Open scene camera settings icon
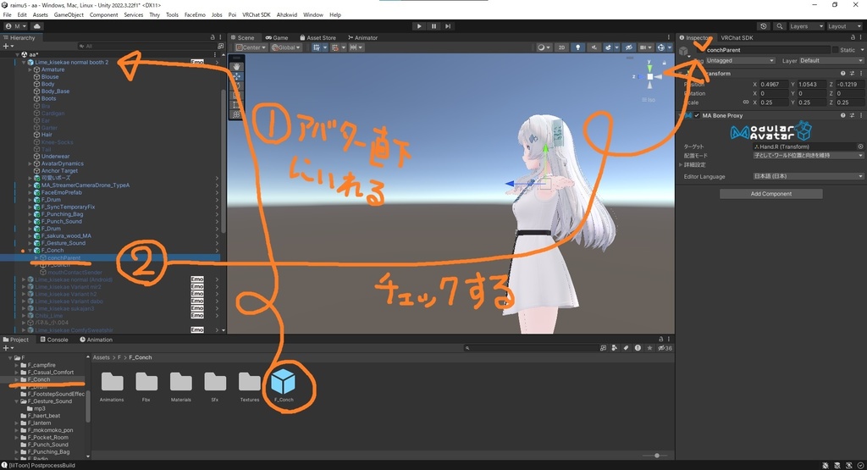This screenshot has width=867, height=470. 644,47
